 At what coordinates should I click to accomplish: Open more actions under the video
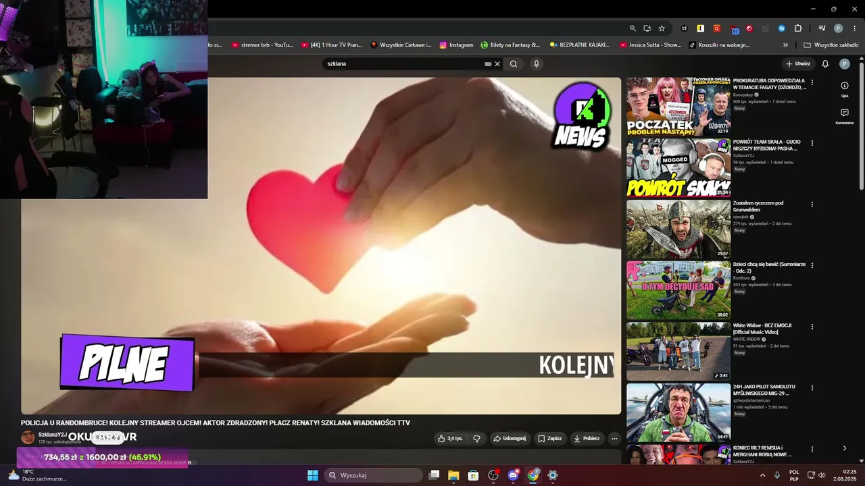(x=614, y=439)
